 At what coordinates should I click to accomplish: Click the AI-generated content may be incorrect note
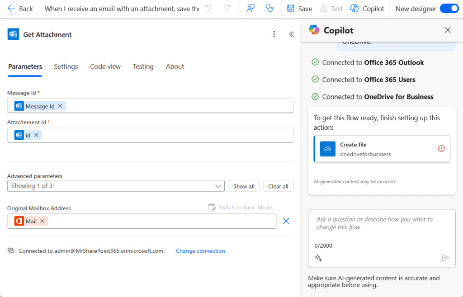click(354, 182)
